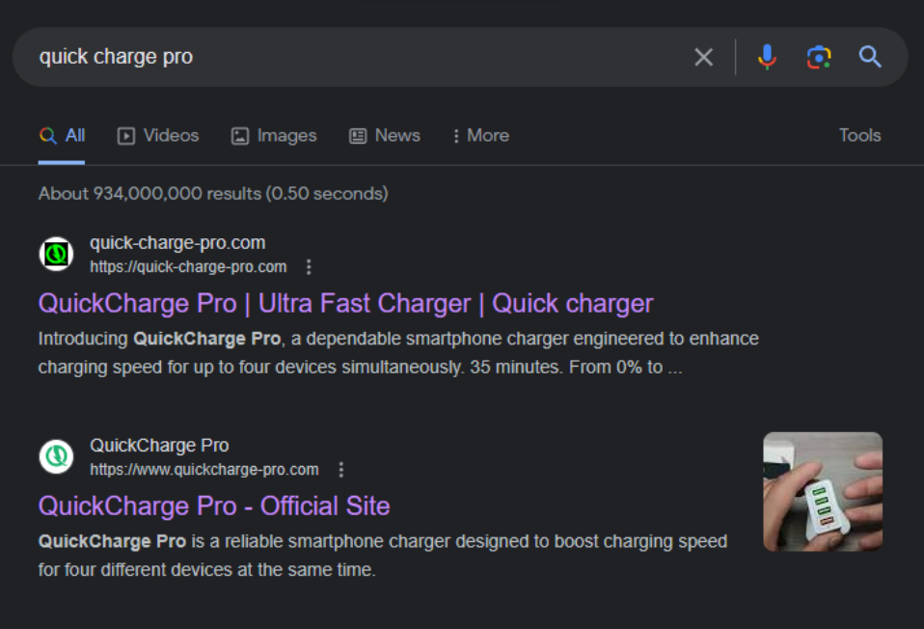Click the quick-charge-pro.com site favicon
924x629 pixels.
tap(55, 253)
